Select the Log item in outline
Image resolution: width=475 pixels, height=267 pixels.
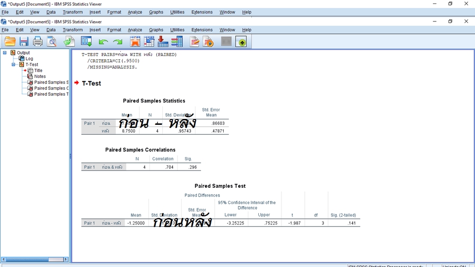(29, 58)
